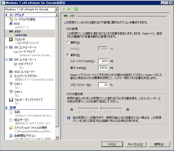The width and height of the screenshot is (174, 151).
Task: Click the IDE コントローラー 0 icon
Action: point(11,47)
